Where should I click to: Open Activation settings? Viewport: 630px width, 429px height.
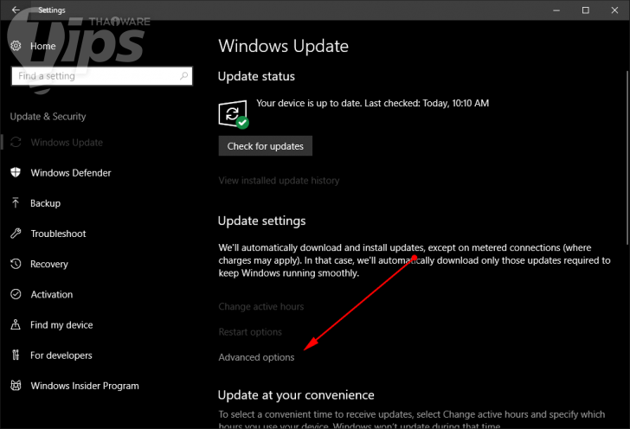52,294
